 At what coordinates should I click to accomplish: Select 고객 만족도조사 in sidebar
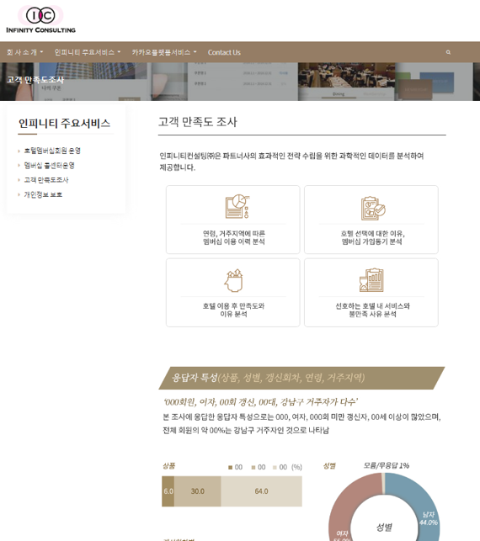[x=46, y=180]
